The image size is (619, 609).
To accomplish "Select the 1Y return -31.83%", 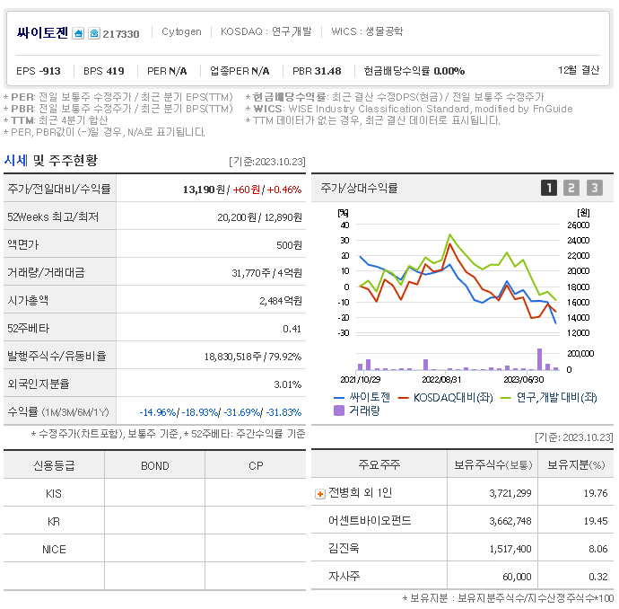I will tap(283, 412).
